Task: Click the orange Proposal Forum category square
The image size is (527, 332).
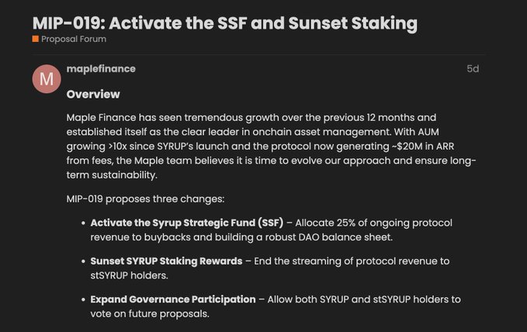Action: [36, 39]
